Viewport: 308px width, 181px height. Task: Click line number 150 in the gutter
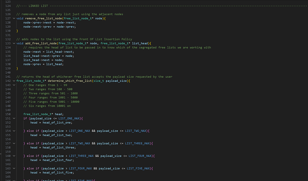point(8,114)
